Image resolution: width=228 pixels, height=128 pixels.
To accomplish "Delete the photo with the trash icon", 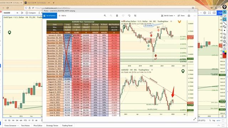I will pos(117,16).
